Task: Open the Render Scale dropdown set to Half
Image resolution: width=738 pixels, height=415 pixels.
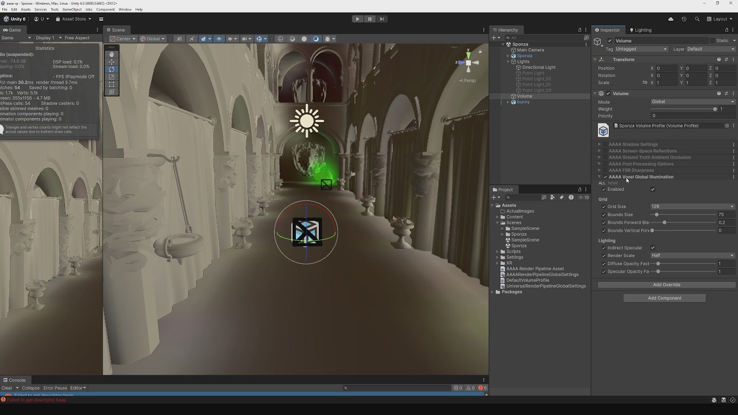Action: click(692, 255)
